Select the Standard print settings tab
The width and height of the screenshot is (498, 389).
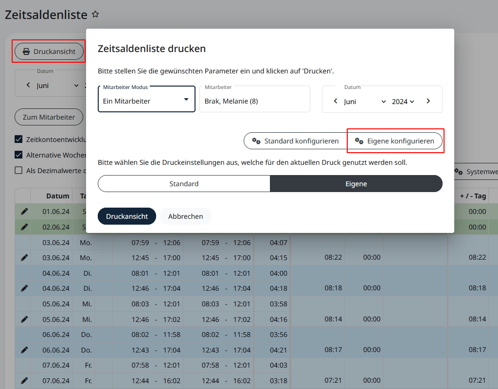[x=184, y=184]
